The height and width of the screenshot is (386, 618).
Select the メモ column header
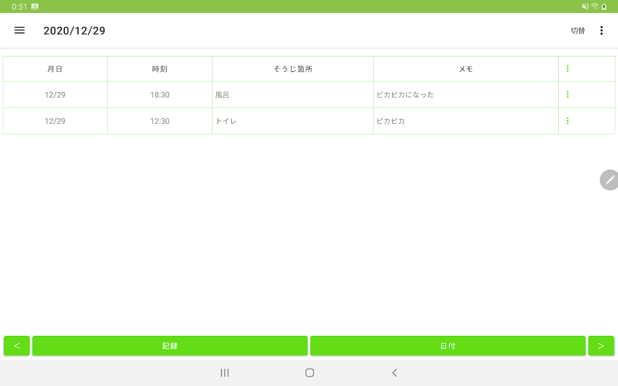tap(466, 69)
